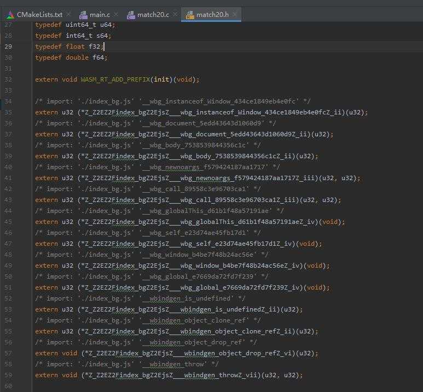The height and width of the screenshot is (392, 423).
Task: Close the CMakeLists.txt tab
Action: click(68, 14)
